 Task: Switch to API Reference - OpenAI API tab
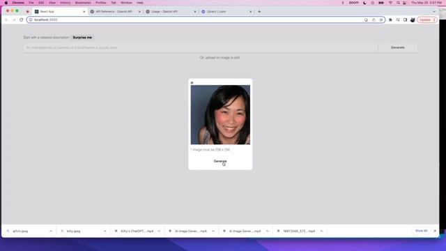[116, 12]
